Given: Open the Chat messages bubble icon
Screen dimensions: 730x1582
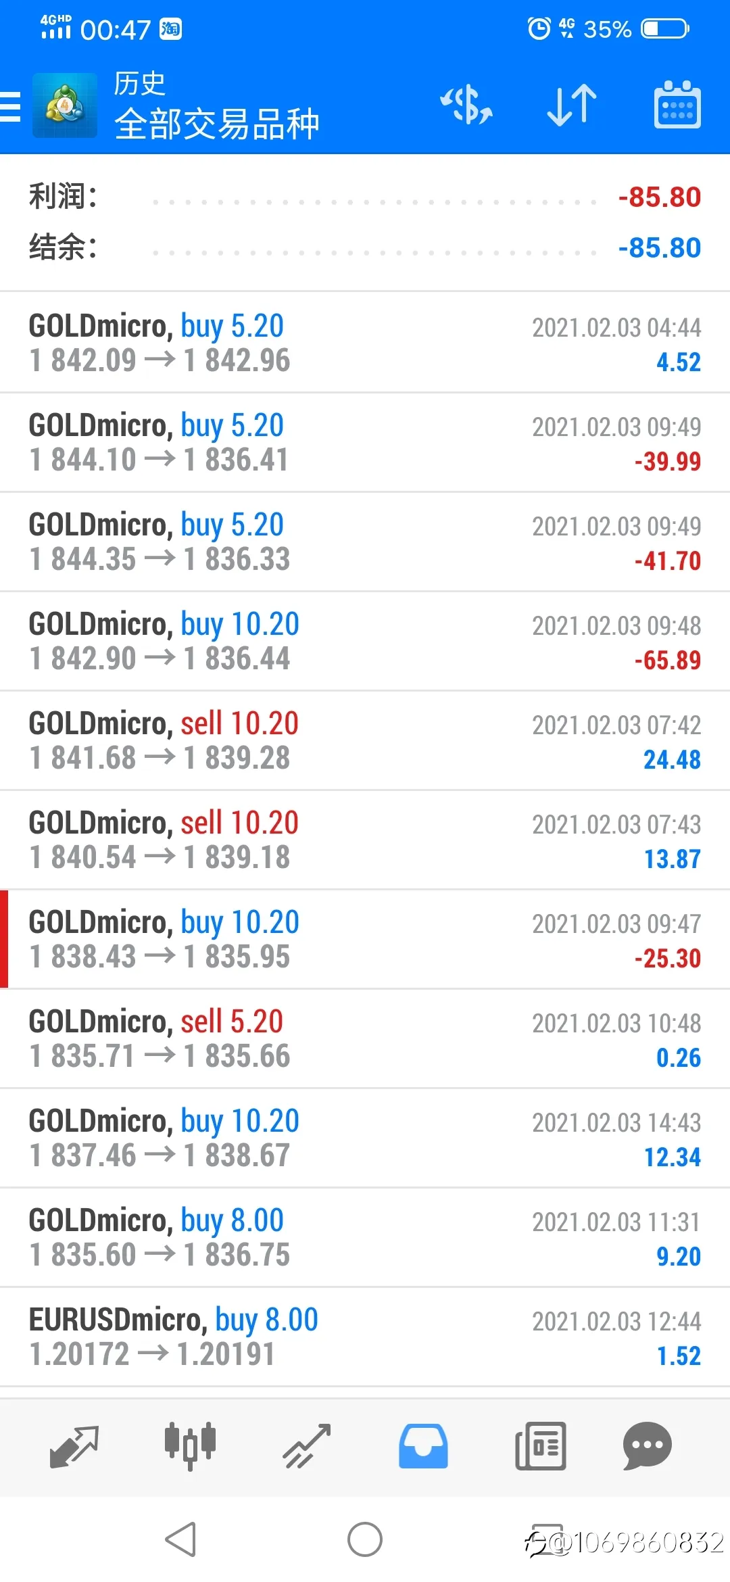Looking at the screenshot, I should [647, 1446].
